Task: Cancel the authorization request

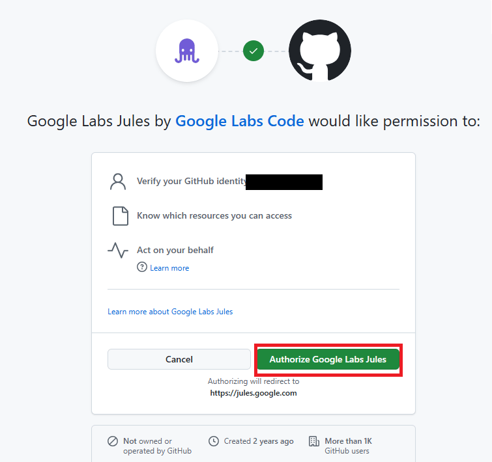Action: click(179, 359)
